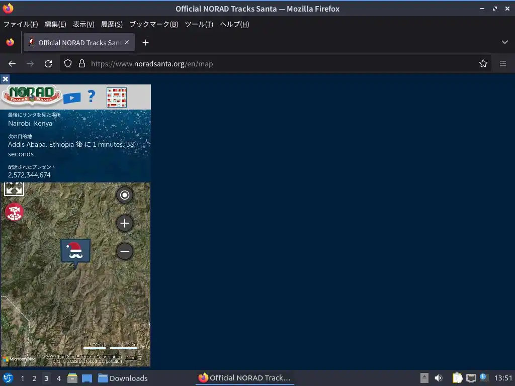Go back to the previous page
The height and width of the screenshot is (386, 515).
[x=12, y=64]
